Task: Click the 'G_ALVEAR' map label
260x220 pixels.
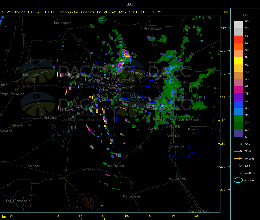Action: 173,127
